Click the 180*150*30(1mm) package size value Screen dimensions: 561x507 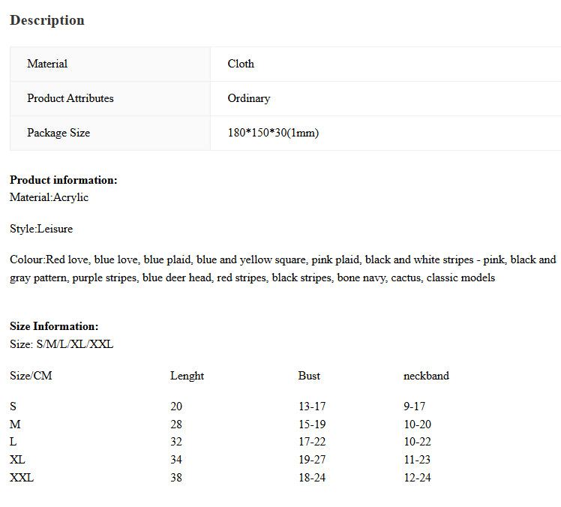point(273,133)
